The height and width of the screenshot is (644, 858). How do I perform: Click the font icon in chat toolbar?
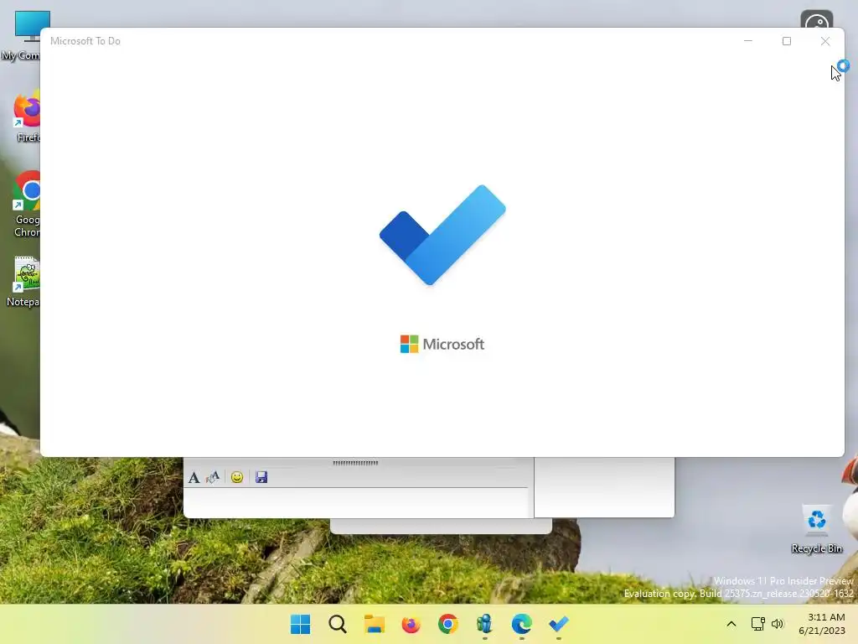[x=194, y=477]
